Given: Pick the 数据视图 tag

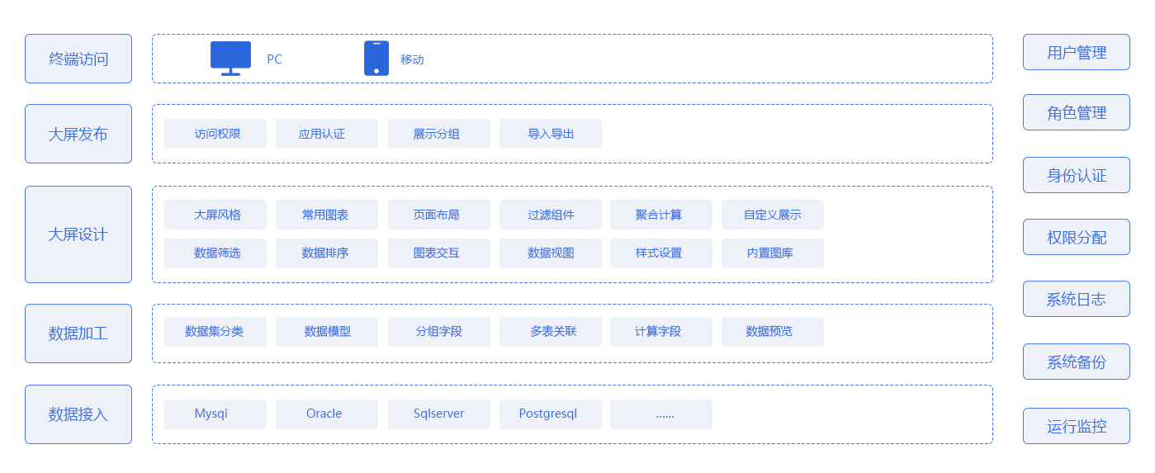Looking at the screenshot, I should pyautogui.click(x=551, y=253).
